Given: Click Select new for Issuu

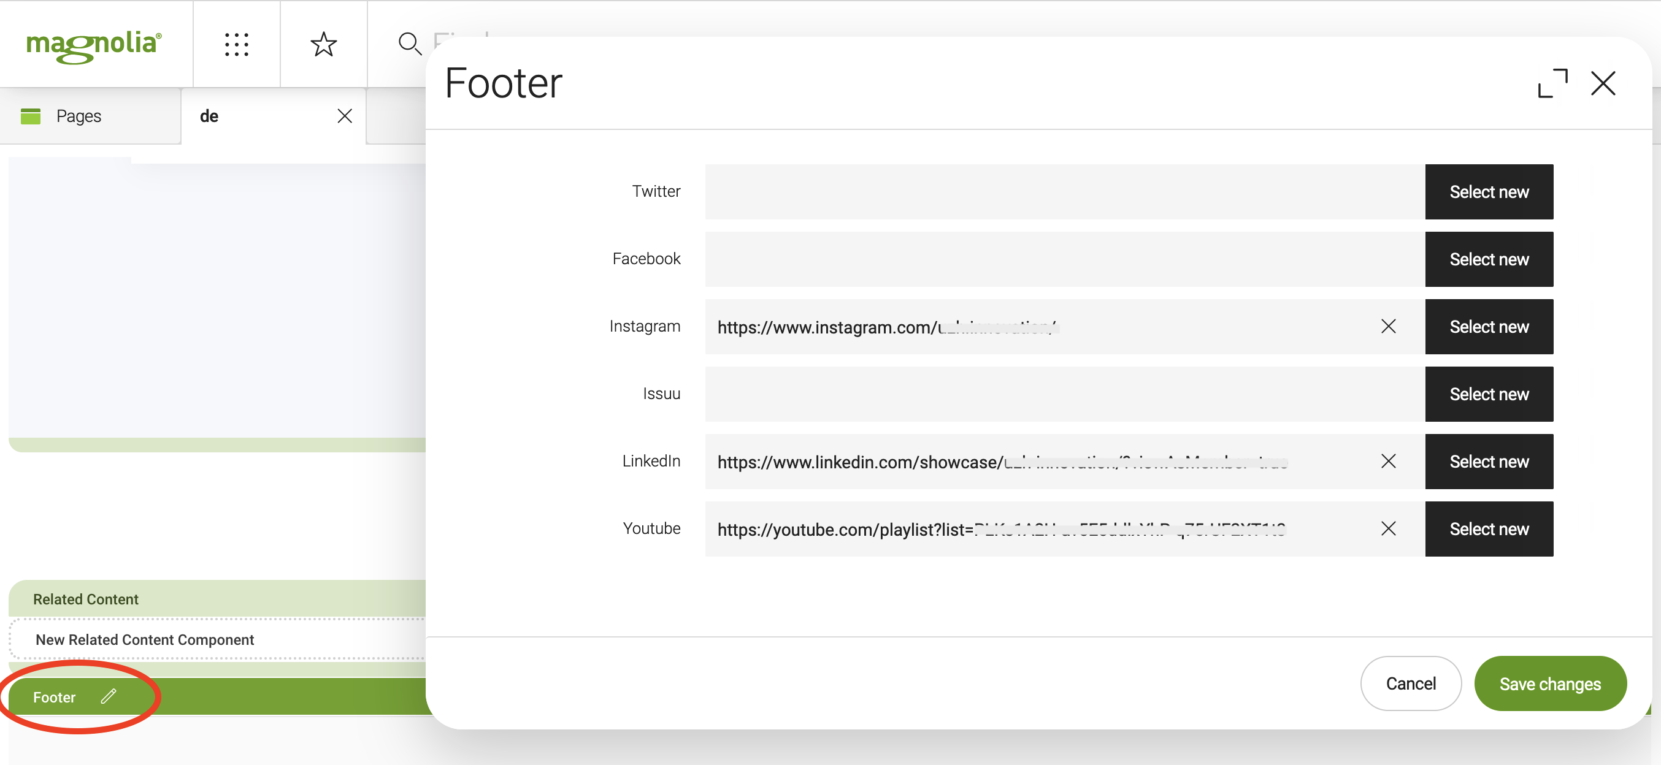Looking at the screenshot, I should (1488, 394).
